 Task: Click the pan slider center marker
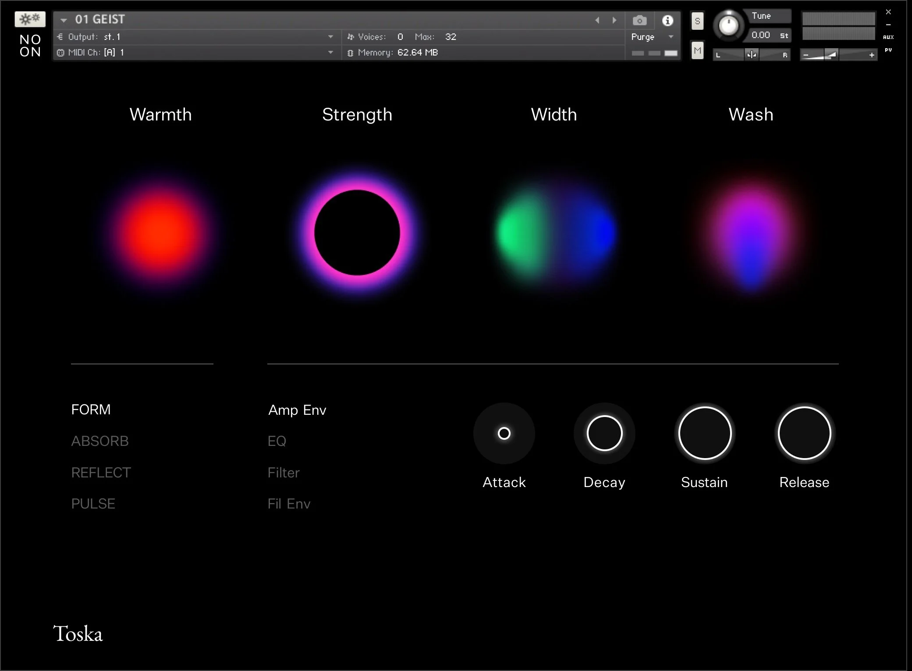click(x=752, y=55)
